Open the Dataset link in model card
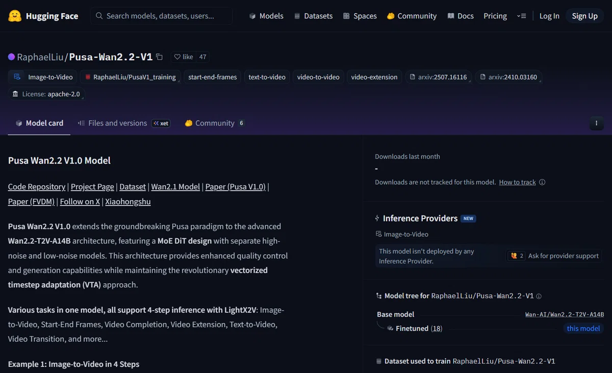The image size is (612, 373). click(133, 186)
